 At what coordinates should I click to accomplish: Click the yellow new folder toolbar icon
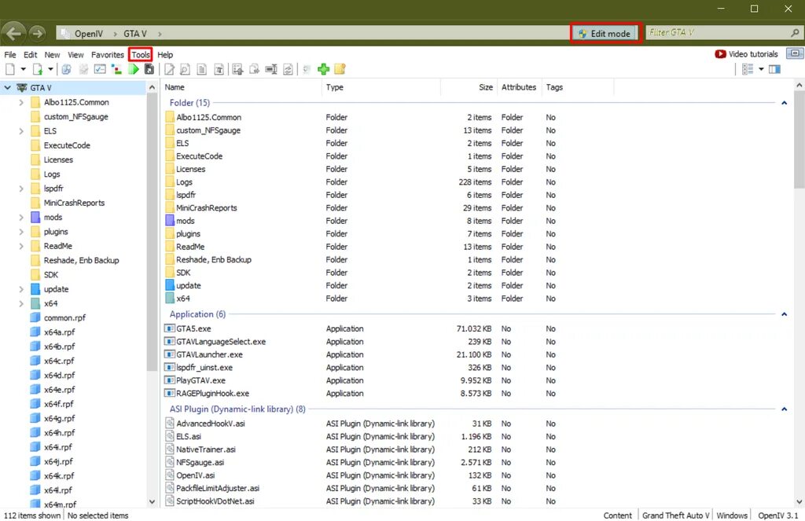click(x=340, y=69)
